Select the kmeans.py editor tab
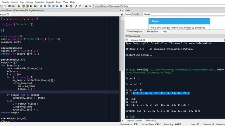The image size is (225, 126). [x=3, y=14]
